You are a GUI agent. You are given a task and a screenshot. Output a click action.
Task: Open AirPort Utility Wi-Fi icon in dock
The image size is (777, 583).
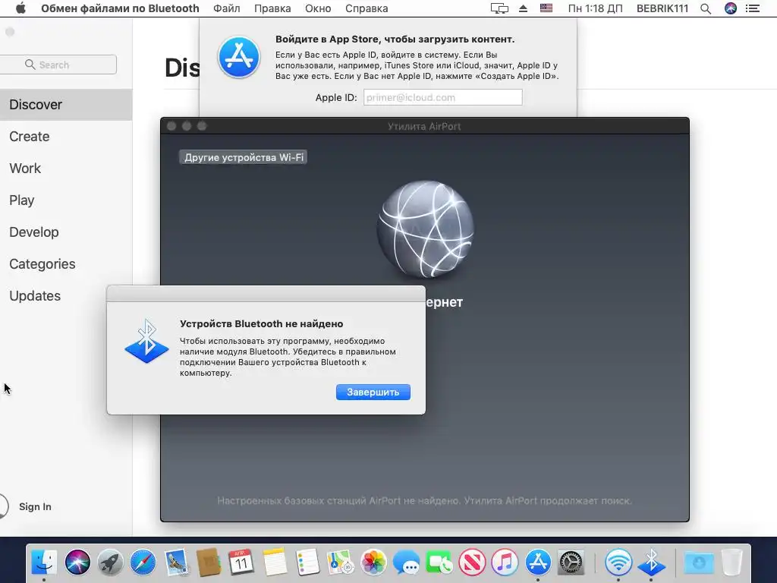pos(618,563)
